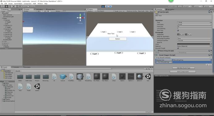Open the Shaded draw mode dropdown
The image size is (214, 116).
click(x=30, y=11)
